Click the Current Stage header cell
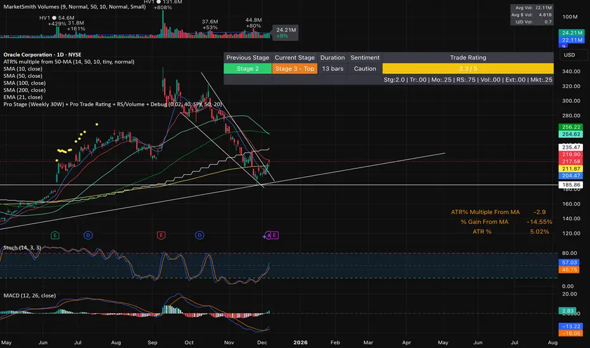 click(x=294, y=58)
